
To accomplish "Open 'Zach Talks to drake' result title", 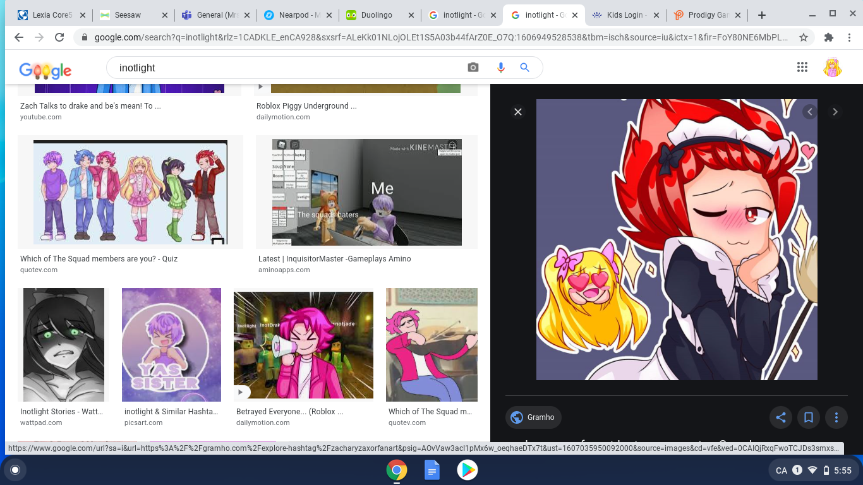I will [90, 106].
